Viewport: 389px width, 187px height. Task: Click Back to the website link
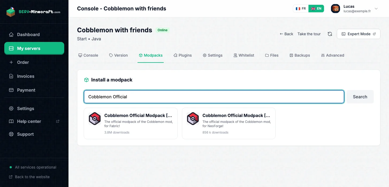pyautogui.click(x=29, y=177)
